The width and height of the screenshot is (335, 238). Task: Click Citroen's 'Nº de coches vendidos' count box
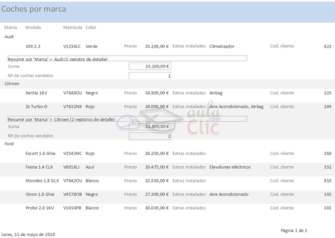pyautogui.click(x=150, y=136)
